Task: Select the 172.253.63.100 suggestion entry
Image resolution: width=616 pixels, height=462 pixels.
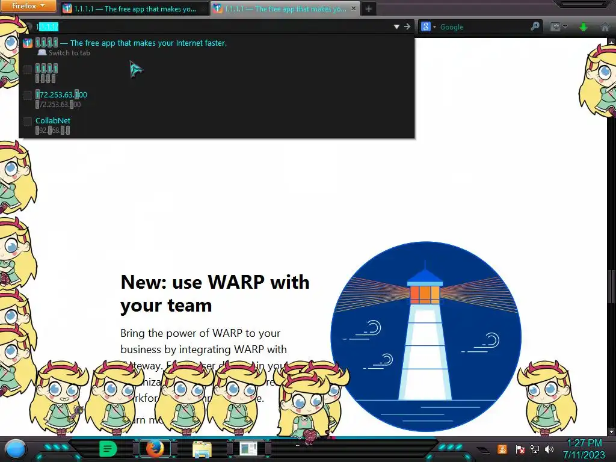Action: [x=217, y=99]
